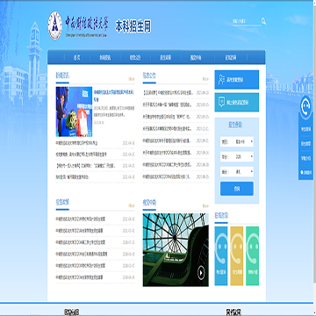Click More in the 视觉中南 section
The image size is (316, 316).
click(205, 205)
